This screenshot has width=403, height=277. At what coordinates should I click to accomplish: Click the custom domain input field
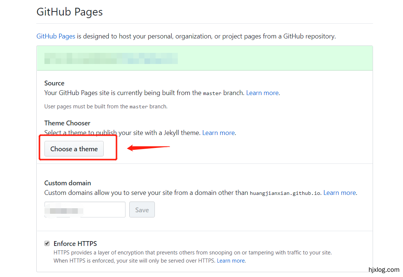(85, 209)
